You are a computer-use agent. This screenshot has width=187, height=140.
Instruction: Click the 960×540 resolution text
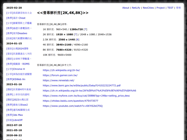coord(62,29)
